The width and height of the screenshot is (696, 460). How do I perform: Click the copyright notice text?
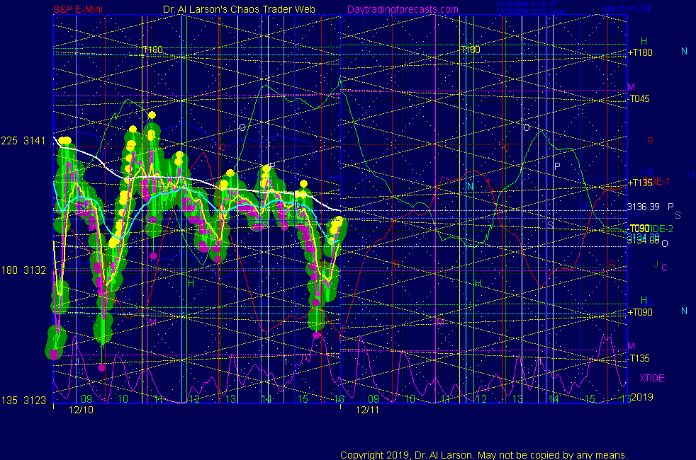[484, 455]
